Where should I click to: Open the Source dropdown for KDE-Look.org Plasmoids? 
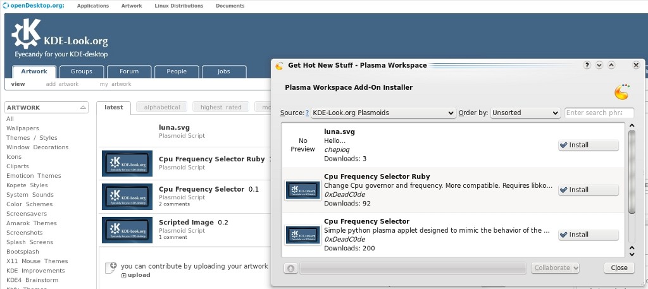tap(383, 113)
